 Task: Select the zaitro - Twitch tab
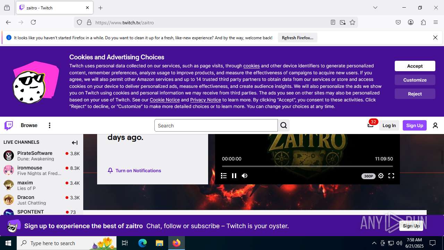pyautogui.click(x=54, y=8)
